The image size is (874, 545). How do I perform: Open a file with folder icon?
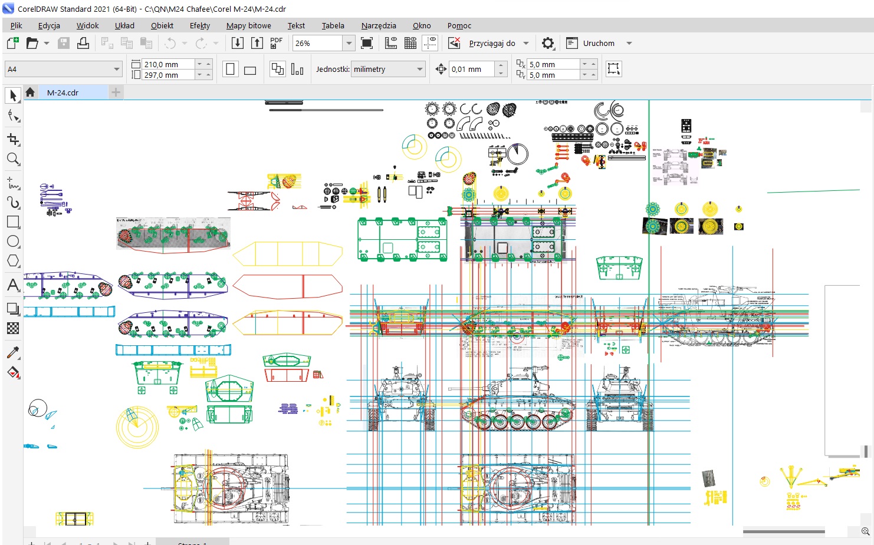click(x=32, y=43)
